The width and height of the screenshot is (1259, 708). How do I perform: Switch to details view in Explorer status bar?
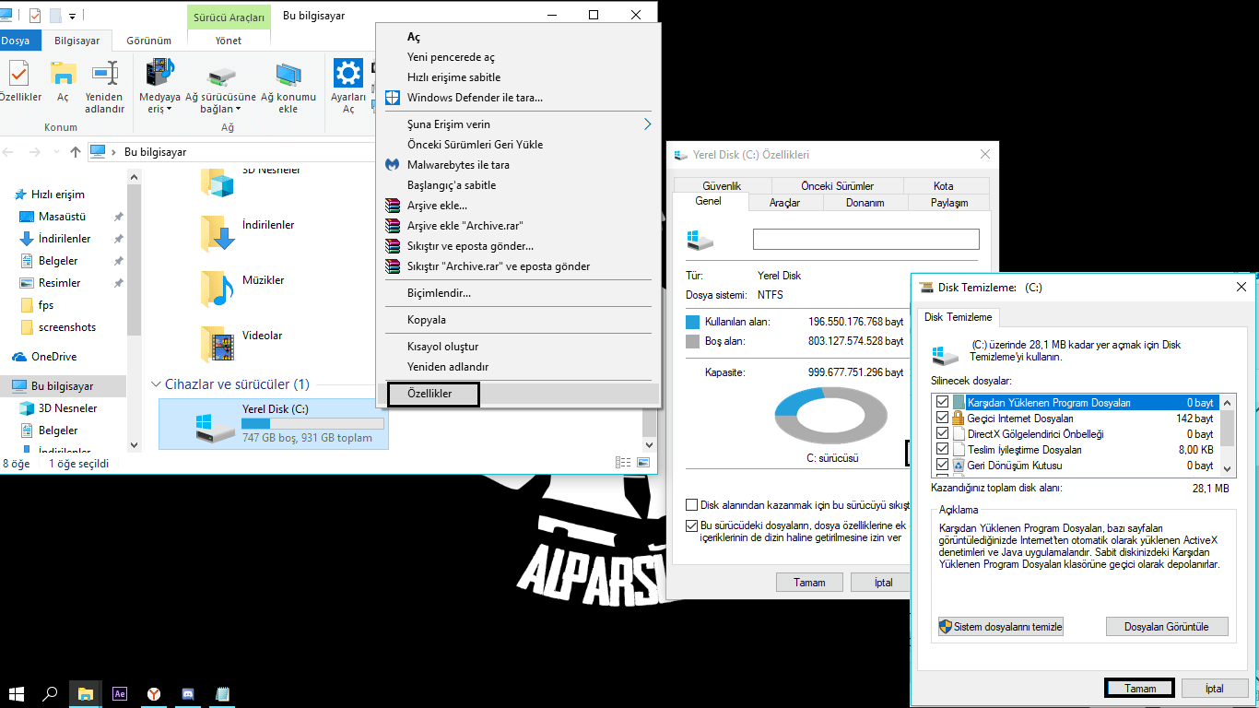click(x=623, y=463)
